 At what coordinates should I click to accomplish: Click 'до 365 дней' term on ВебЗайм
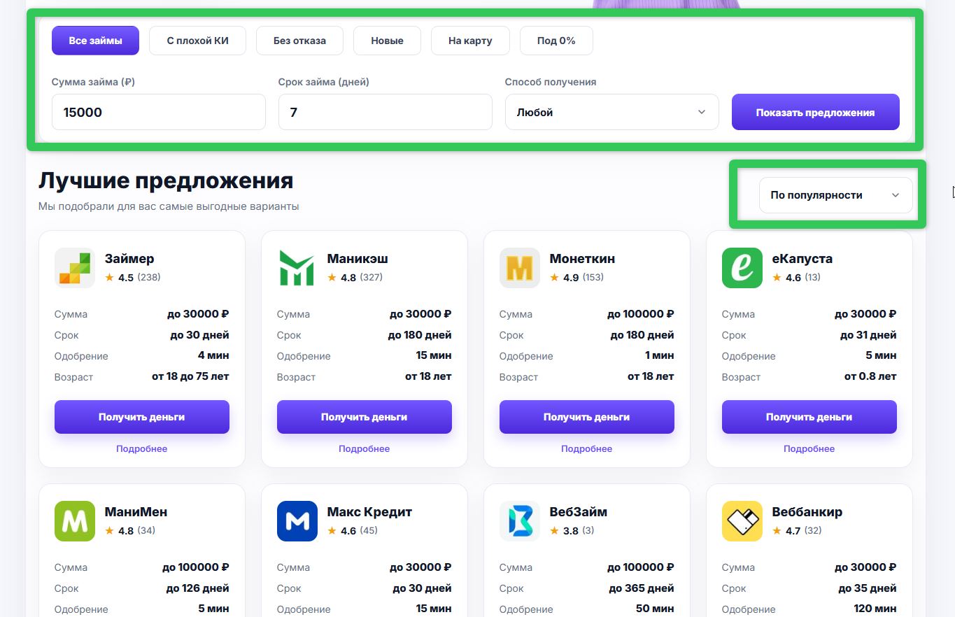tap(642, 588)
